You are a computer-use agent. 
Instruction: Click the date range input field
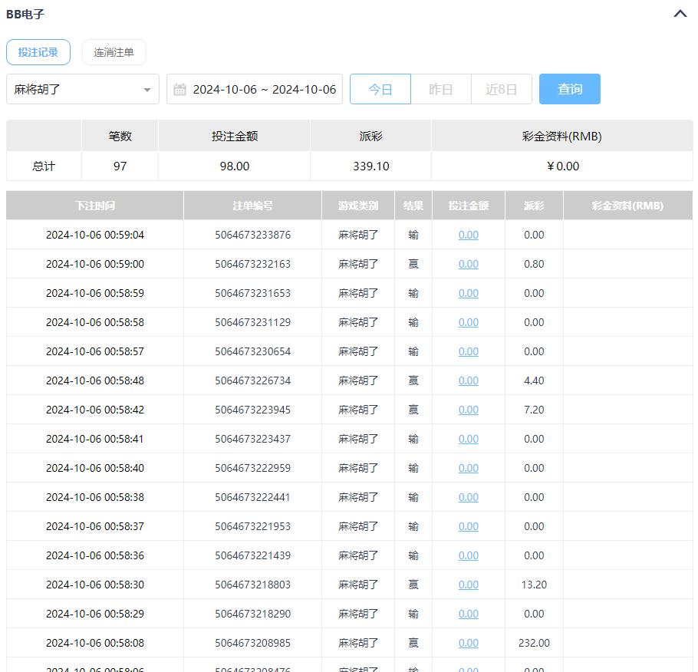[x=264, y=89]
